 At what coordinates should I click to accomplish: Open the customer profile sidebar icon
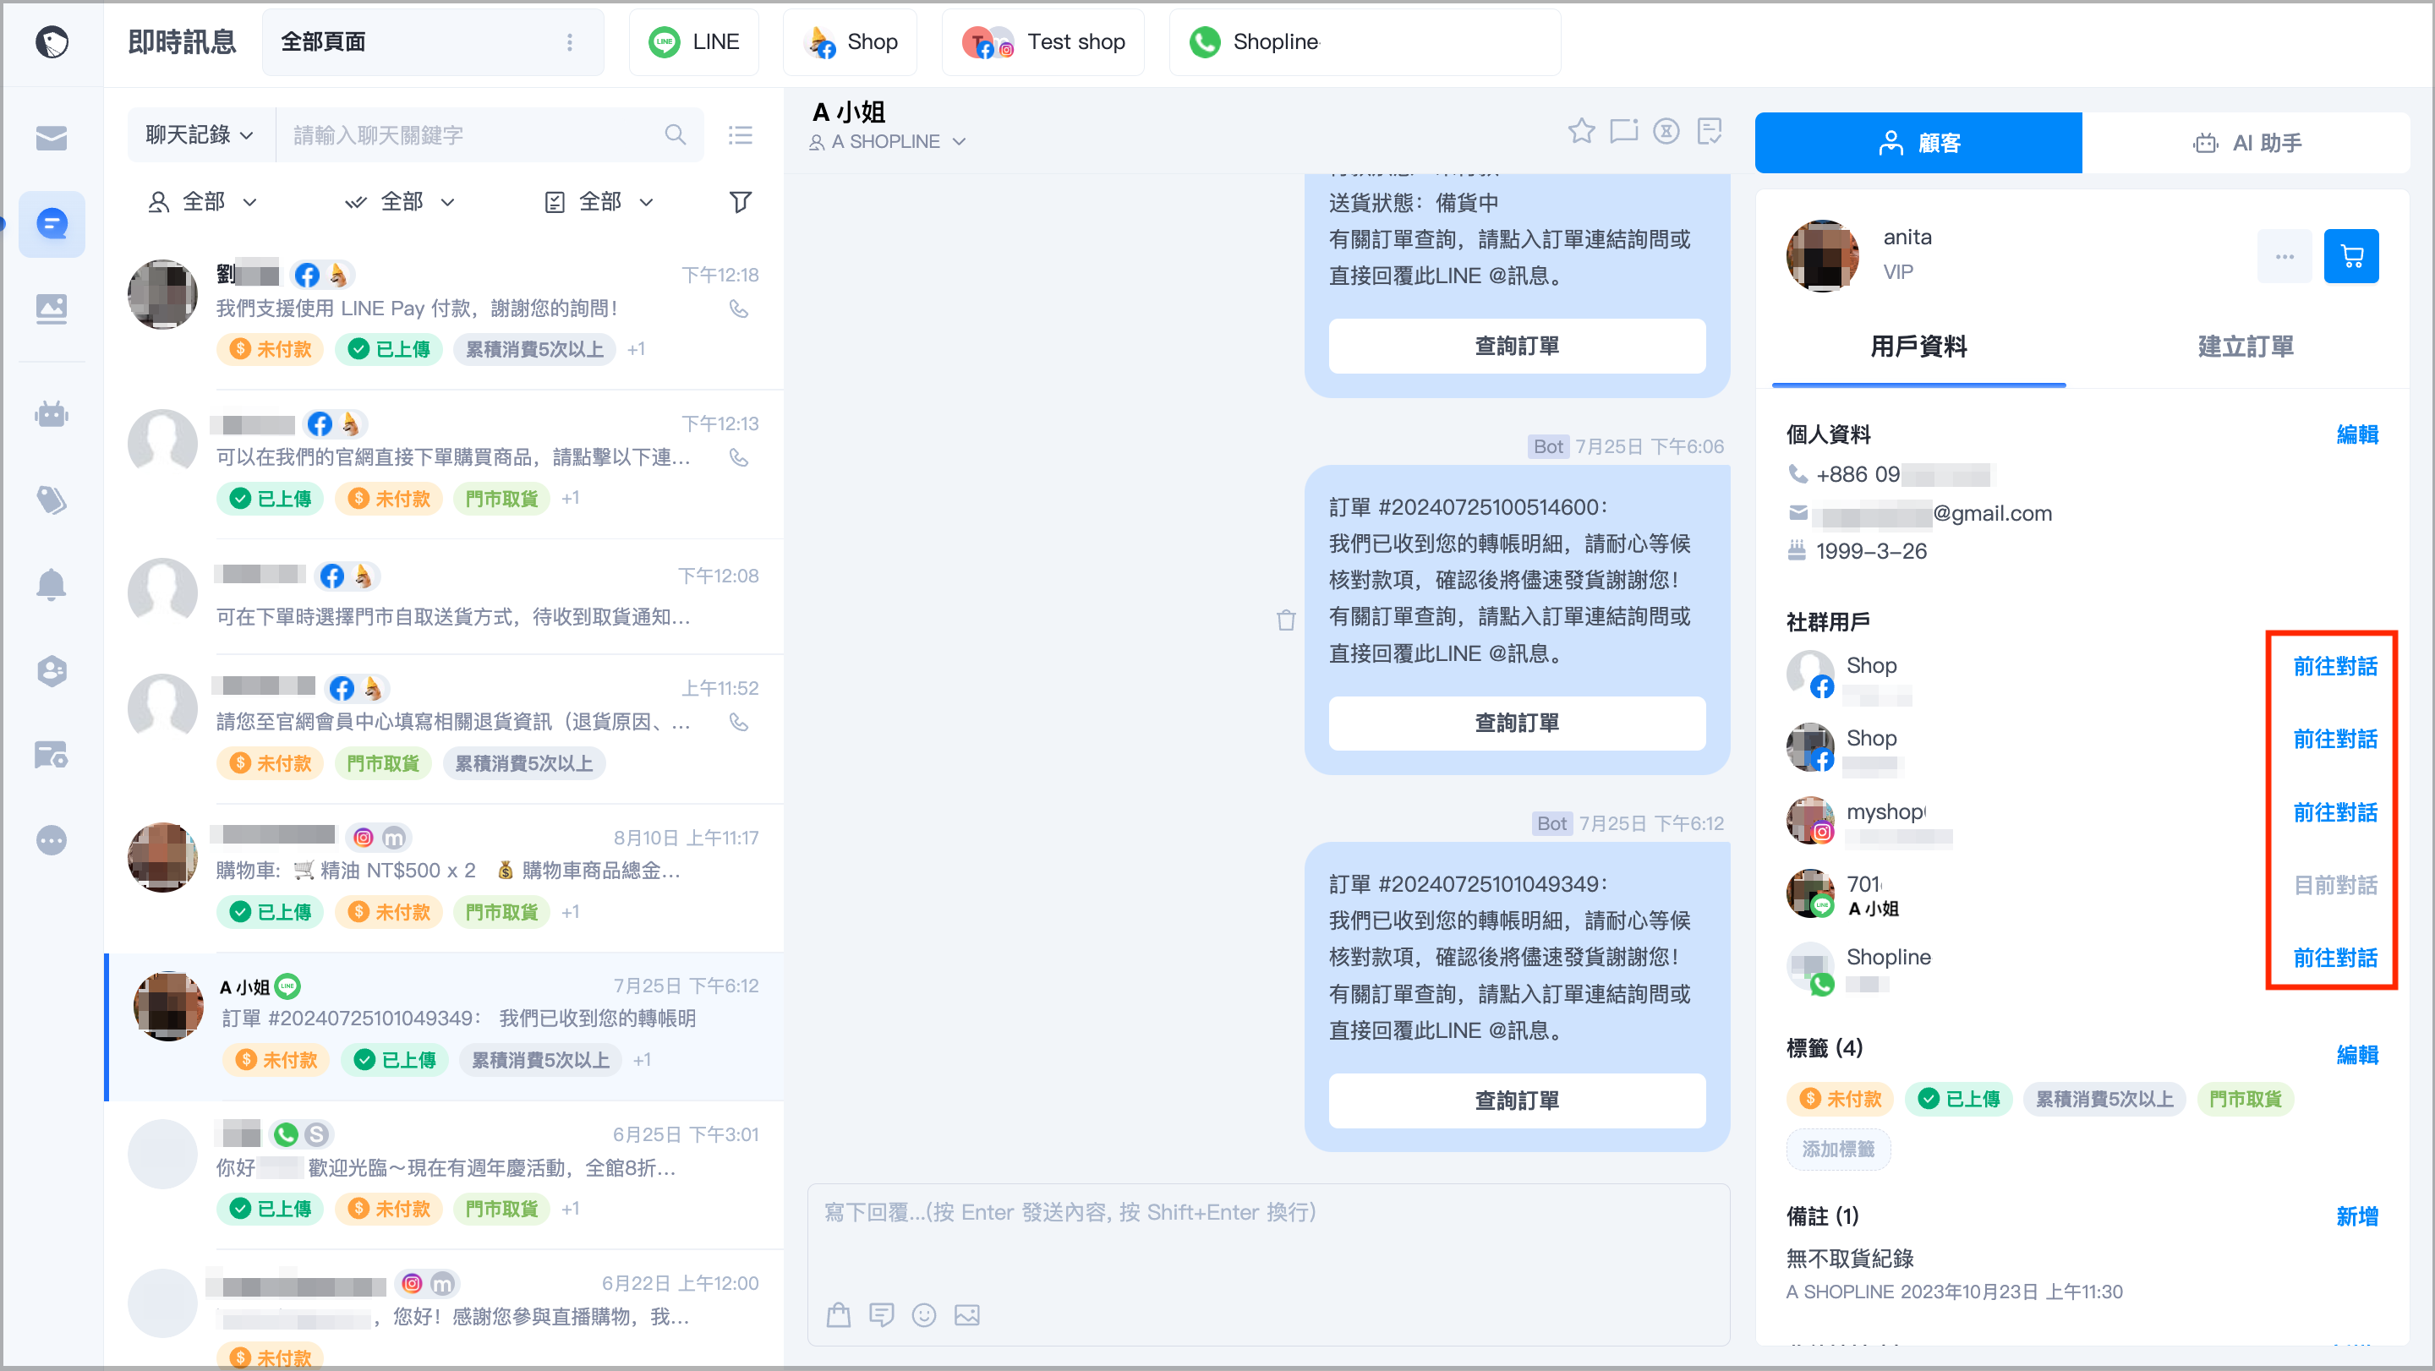51,670
